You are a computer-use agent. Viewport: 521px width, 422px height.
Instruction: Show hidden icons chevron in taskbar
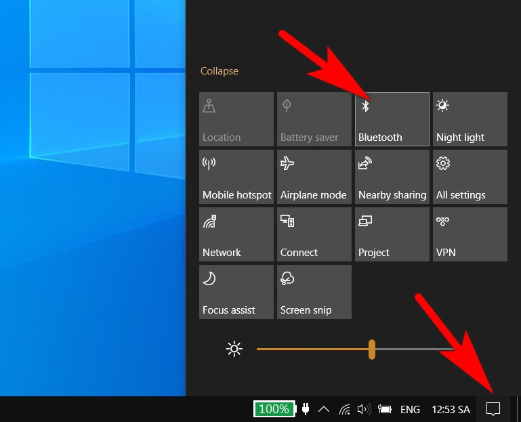[x=324, y=409]
